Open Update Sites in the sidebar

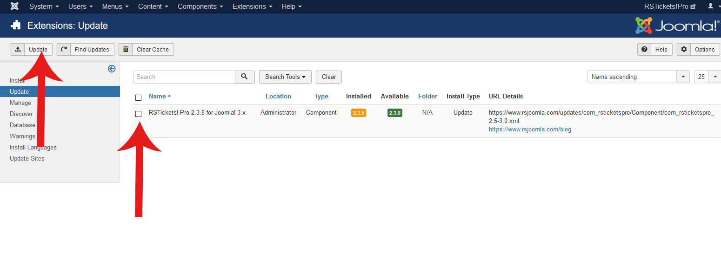click(27, 158)
